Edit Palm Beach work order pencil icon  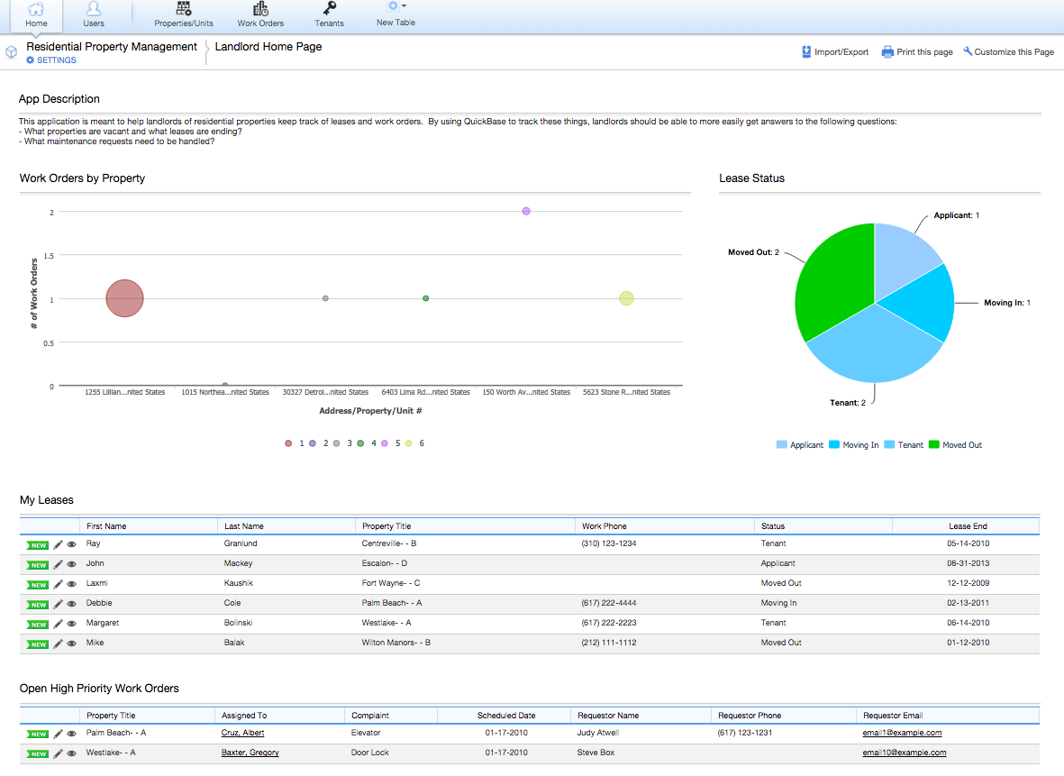coord(59,734)
